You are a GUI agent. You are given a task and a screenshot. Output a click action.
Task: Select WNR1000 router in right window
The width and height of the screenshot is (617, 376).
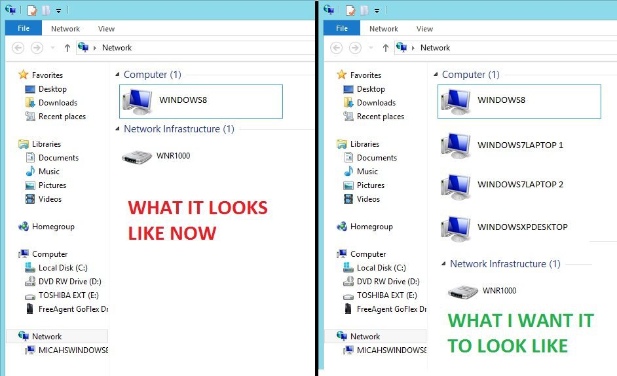(x=483, y=291)
